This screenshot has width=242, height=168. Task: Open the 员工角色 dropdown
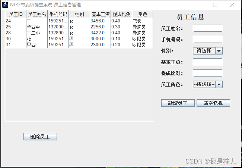[x=208, y=84]
